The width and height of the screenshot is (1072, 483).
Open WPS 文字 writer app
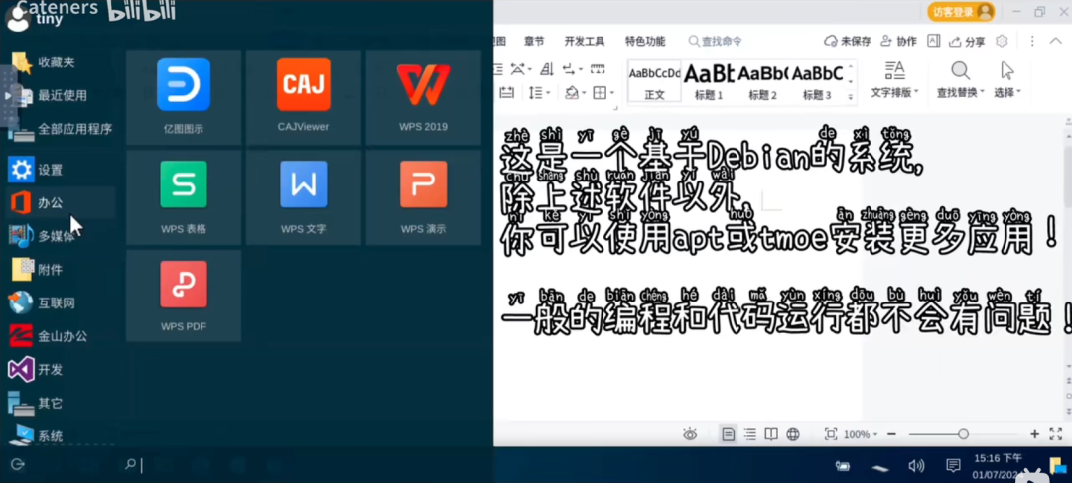(304, 198)
